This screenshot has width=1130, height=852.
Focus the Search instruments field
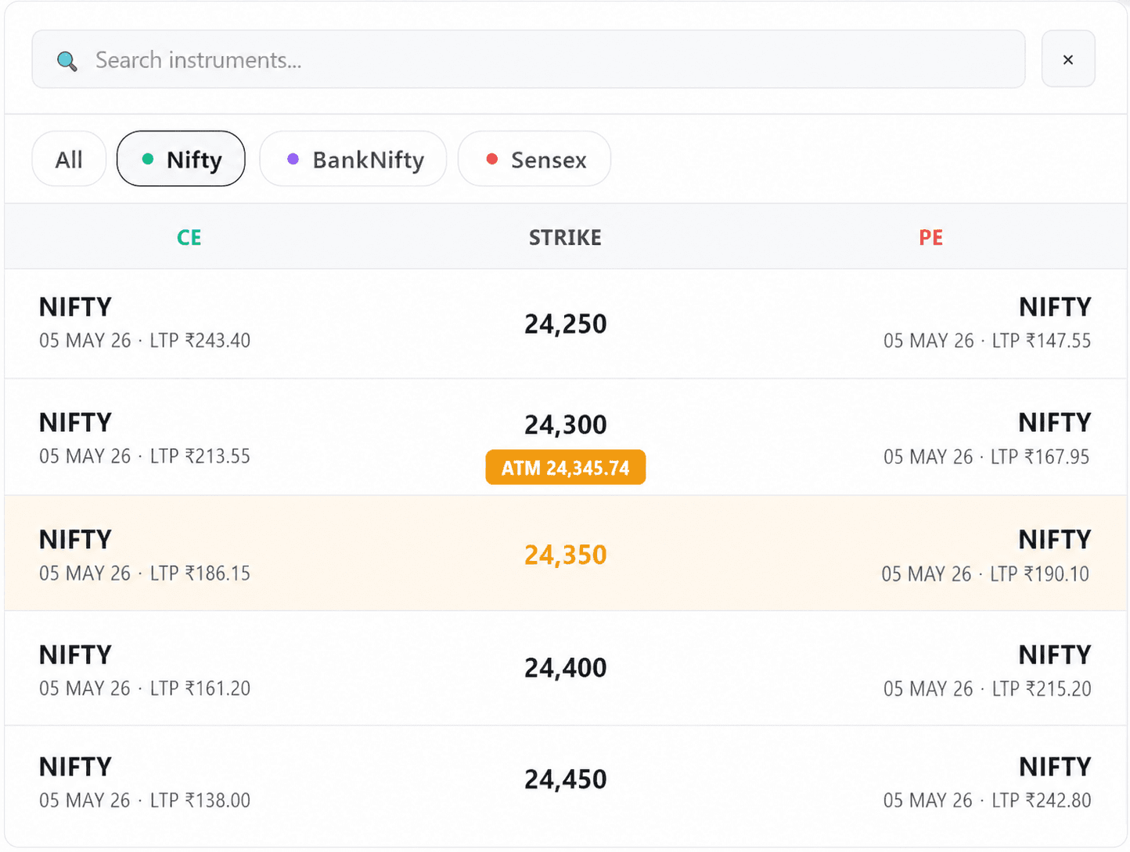pos(528,59)
